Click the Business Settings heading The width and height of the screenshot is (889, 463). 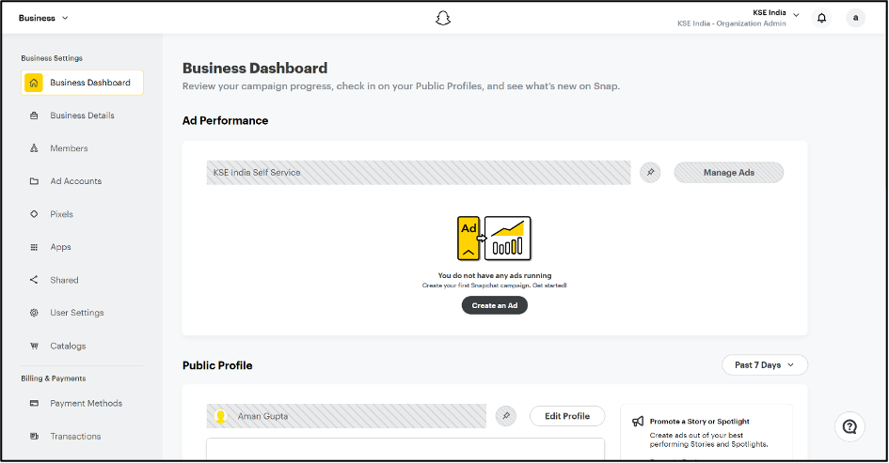52,58
